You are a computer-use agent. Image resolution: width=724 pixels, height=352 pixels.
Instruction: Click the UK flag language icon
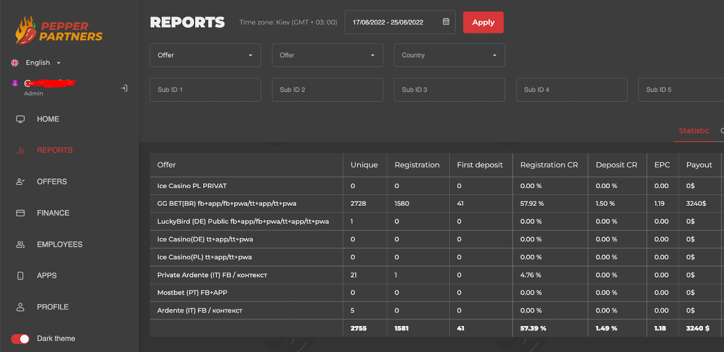(15, 63)
